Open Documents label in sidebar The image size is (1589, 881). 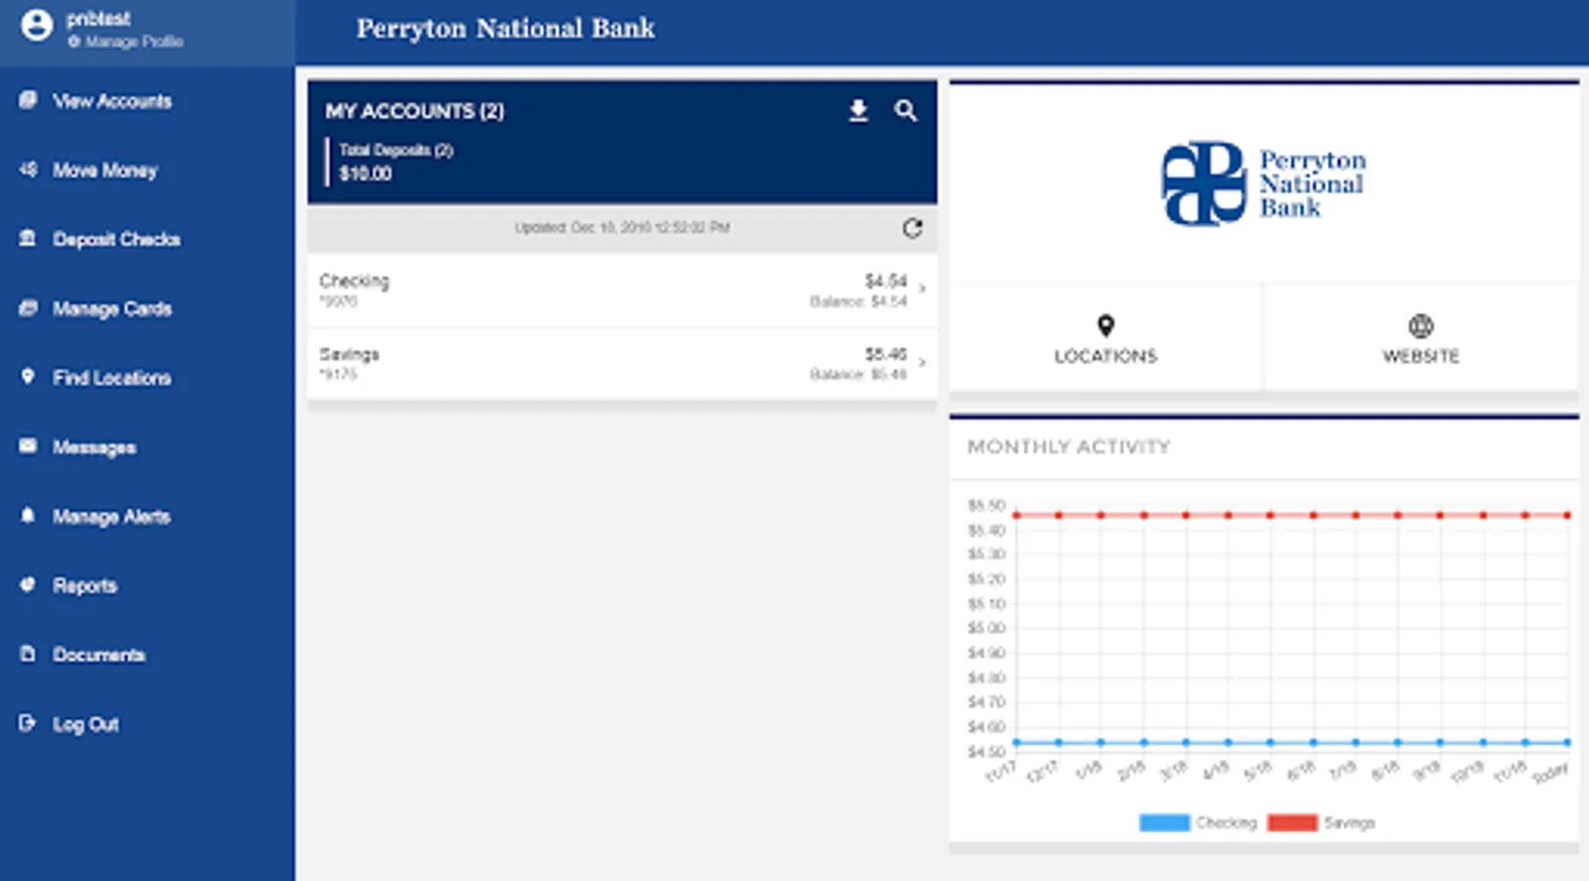(99, 655)
